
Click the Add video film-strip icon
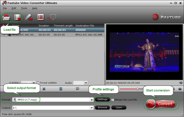(18, 17)
